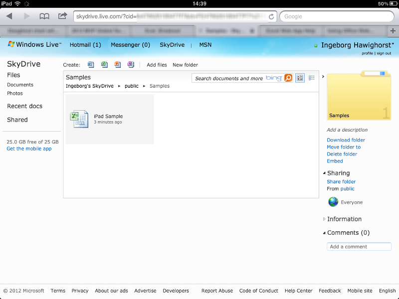
Task: Open Code of Conduct footer link
Action: 258,291
